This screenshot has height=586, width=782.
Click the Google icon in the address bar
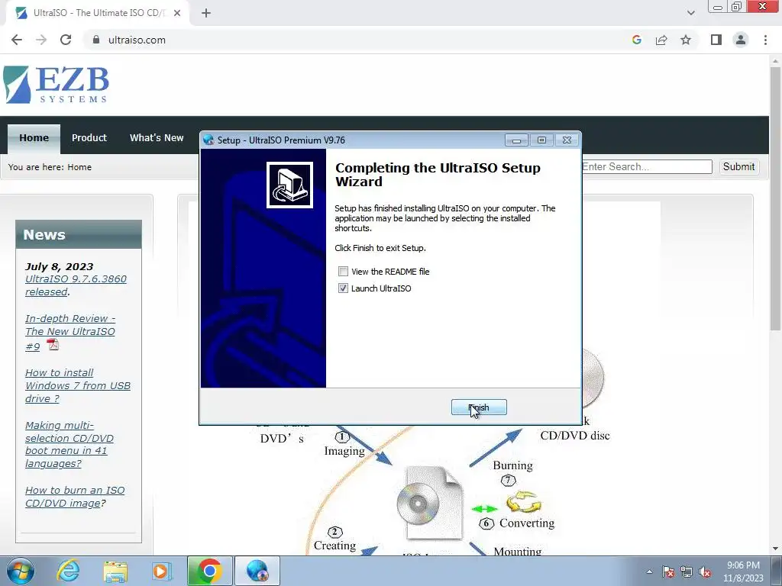coord(636,40)
